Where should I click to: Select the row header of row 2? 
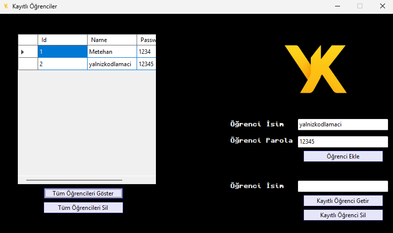(x=28, y=64)
